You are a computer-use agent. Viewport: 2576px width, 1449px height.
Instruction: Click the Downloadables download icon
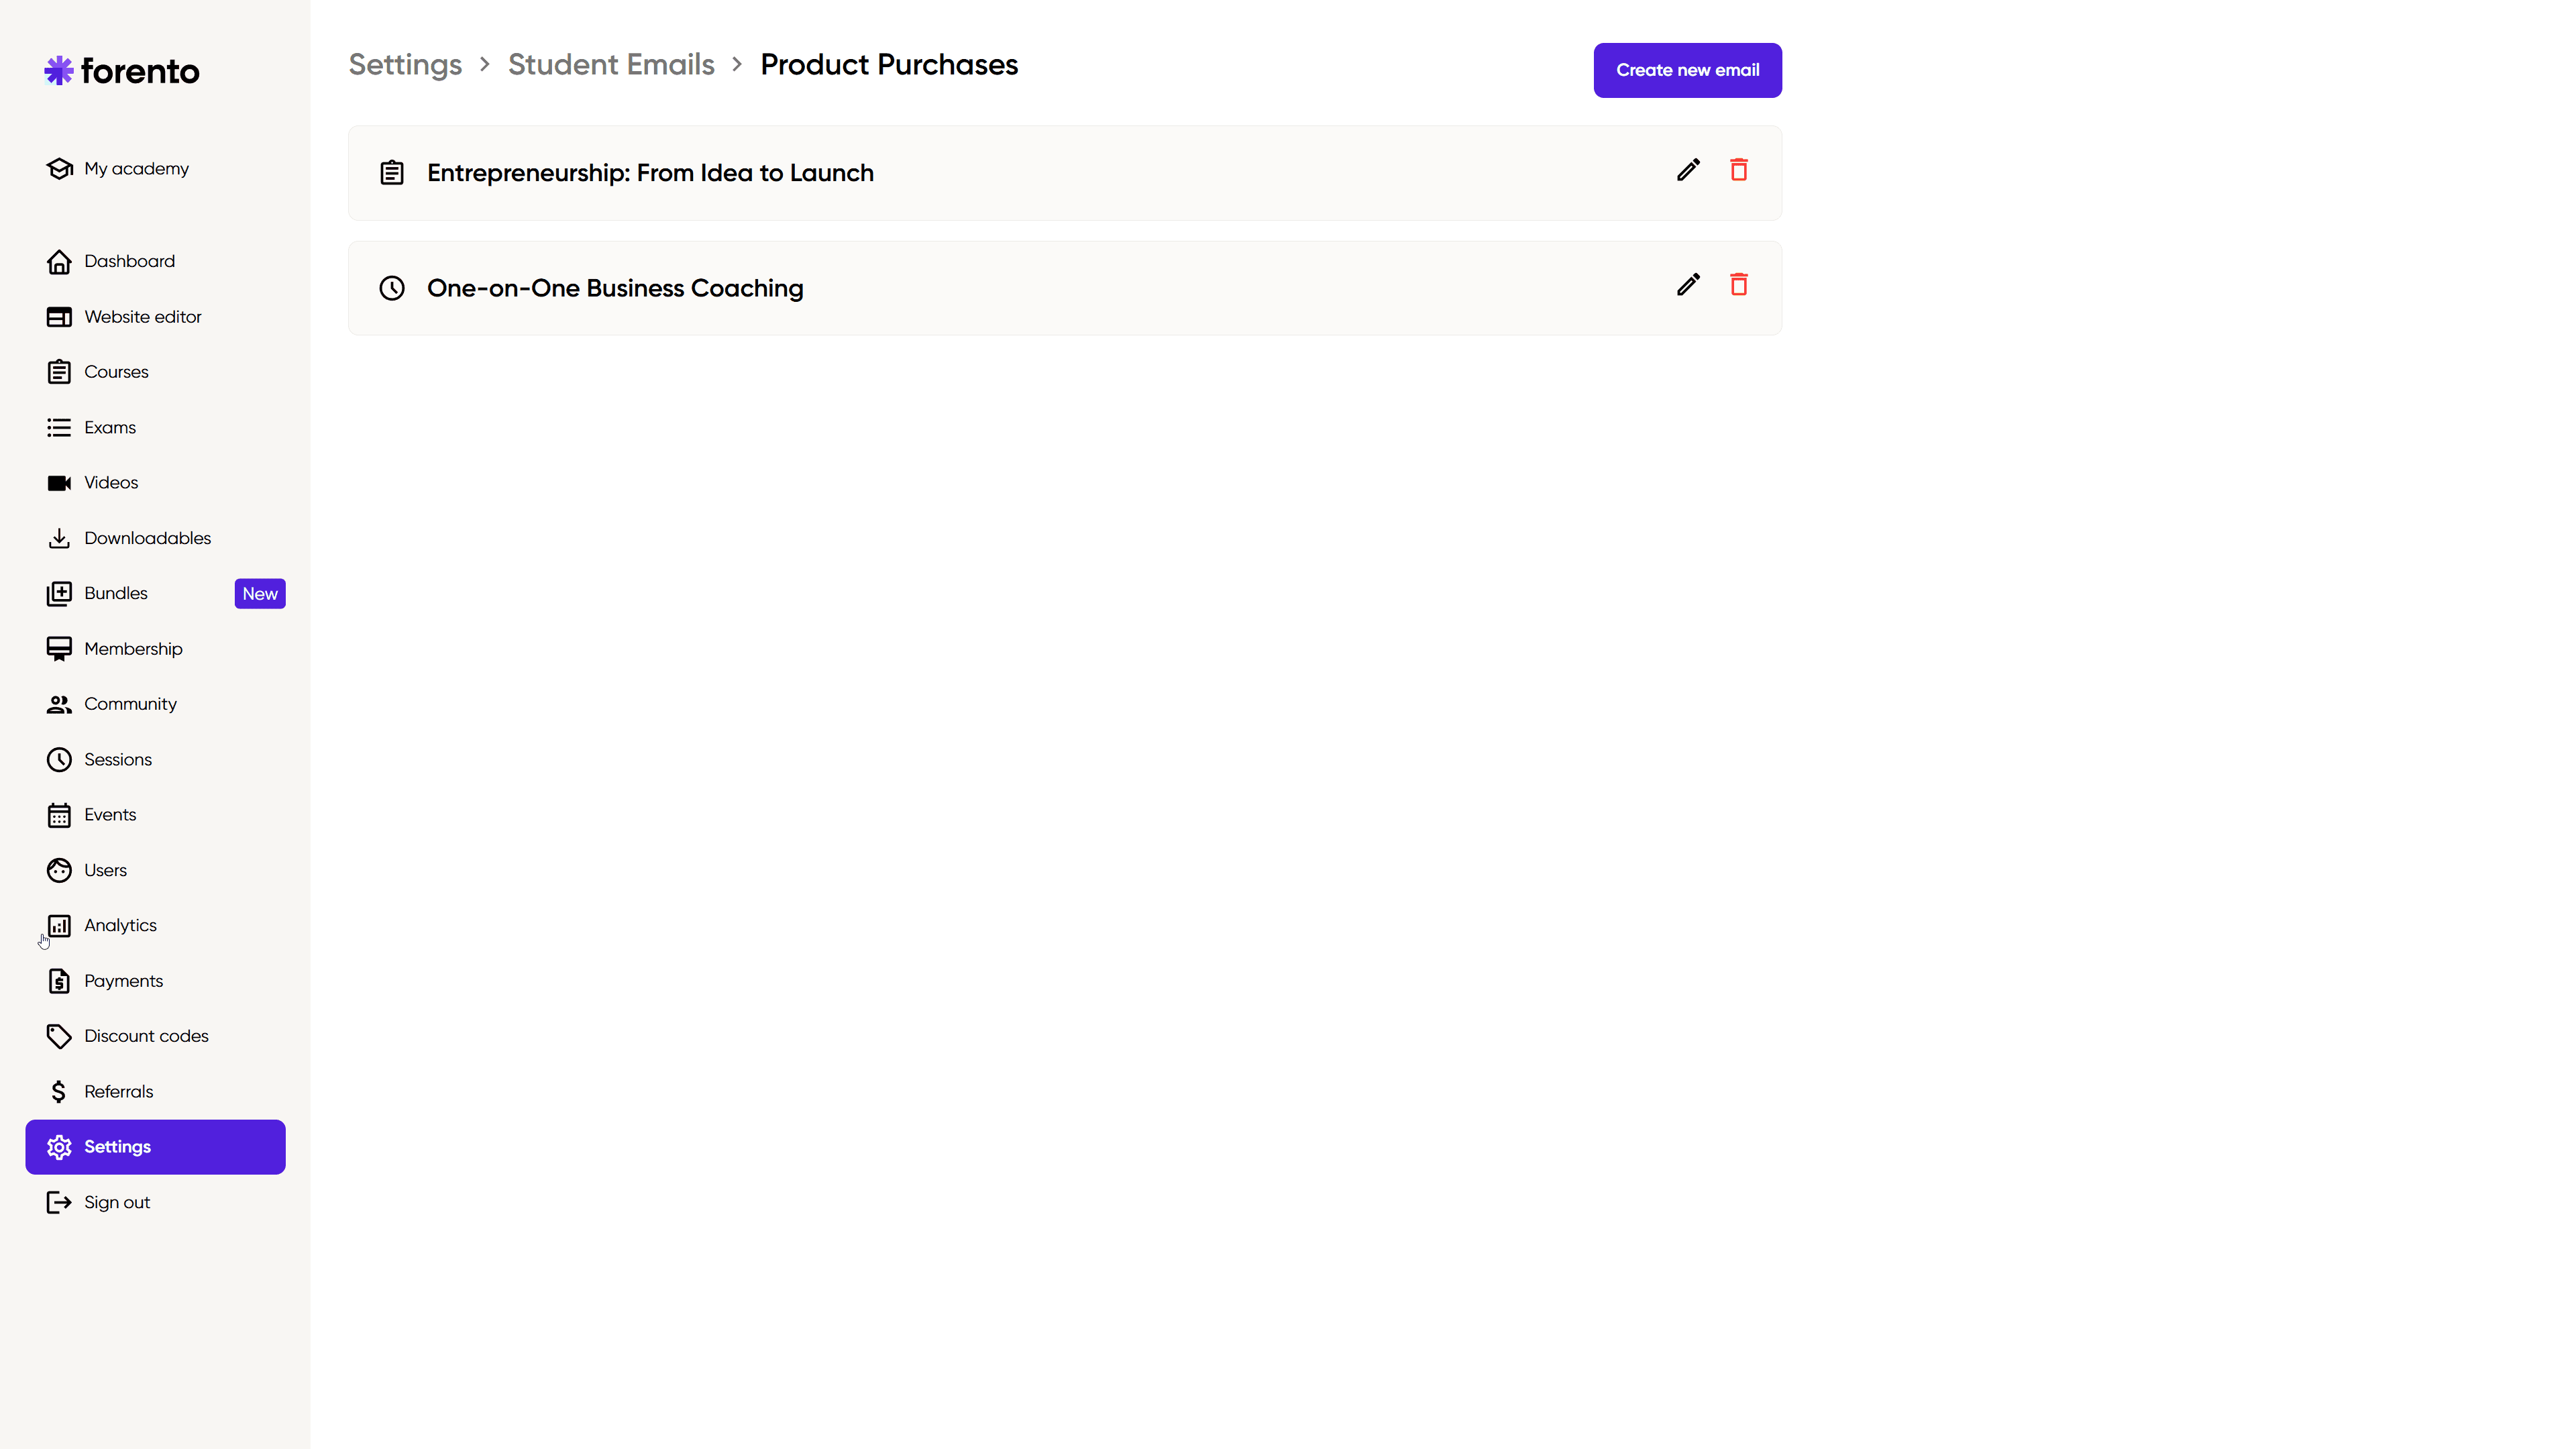pyautogui.click(x=59, y=538)
